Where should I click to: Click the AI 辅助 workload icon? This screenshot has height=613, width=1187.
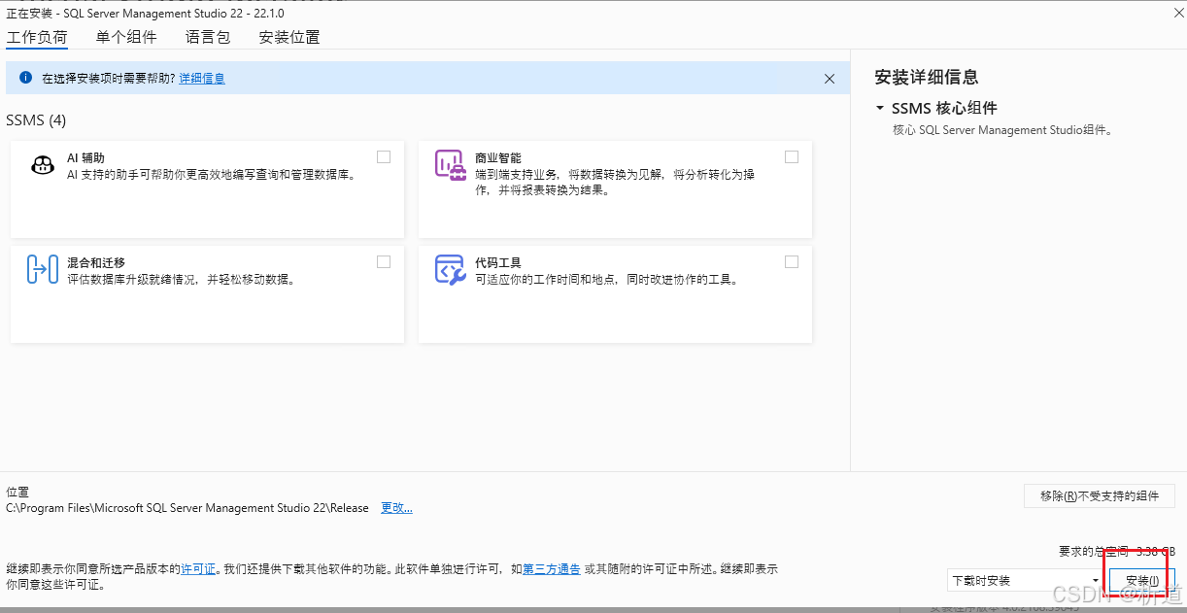click(x=43, y=165)
